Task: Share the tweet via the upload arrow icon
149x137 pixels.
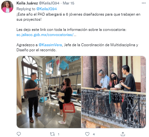Action: coord(123,134)
